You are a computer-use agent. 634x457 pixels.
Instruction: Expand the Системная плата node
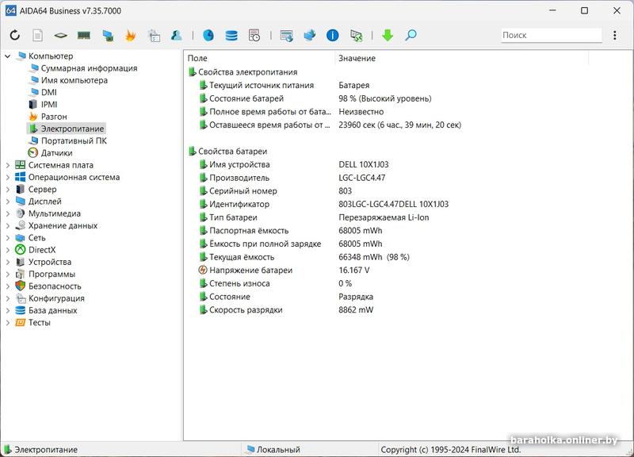point(8,165)
